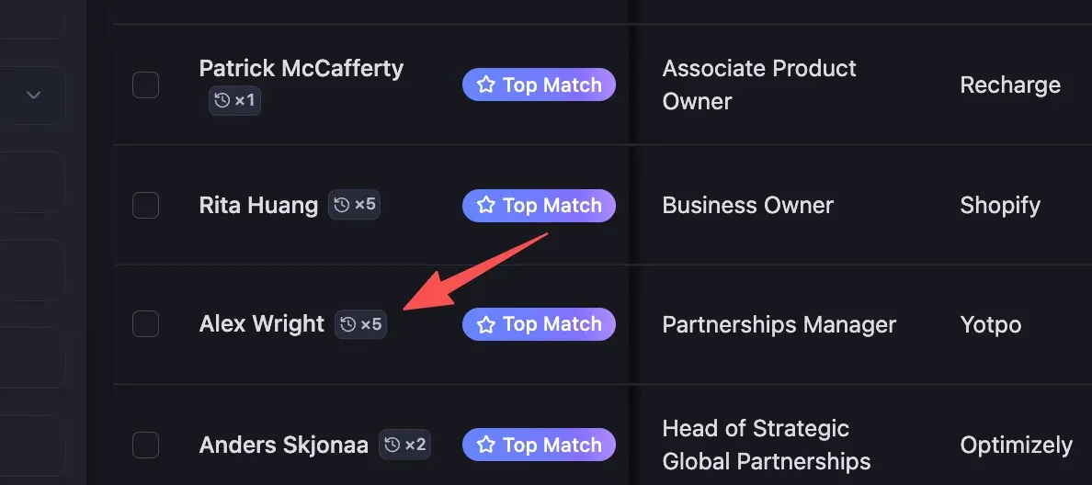This screenshot has width=1092, height=485.
Task: Open Patrick McCafferty's contact name
Action: point(301,69)
